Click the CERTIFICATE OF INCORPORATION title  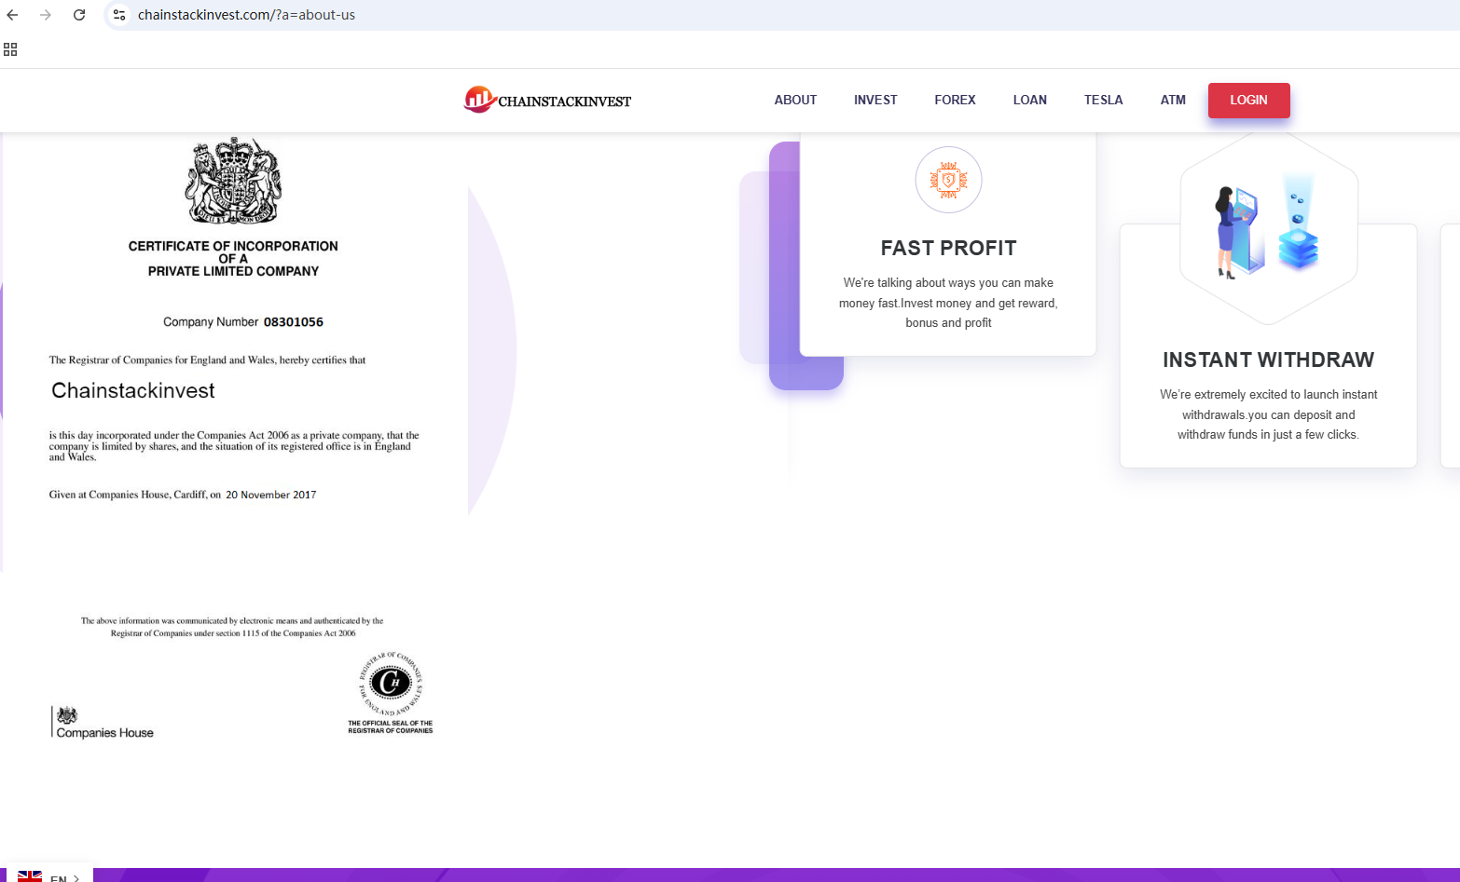pyautogui.click(x=233, y=259)
